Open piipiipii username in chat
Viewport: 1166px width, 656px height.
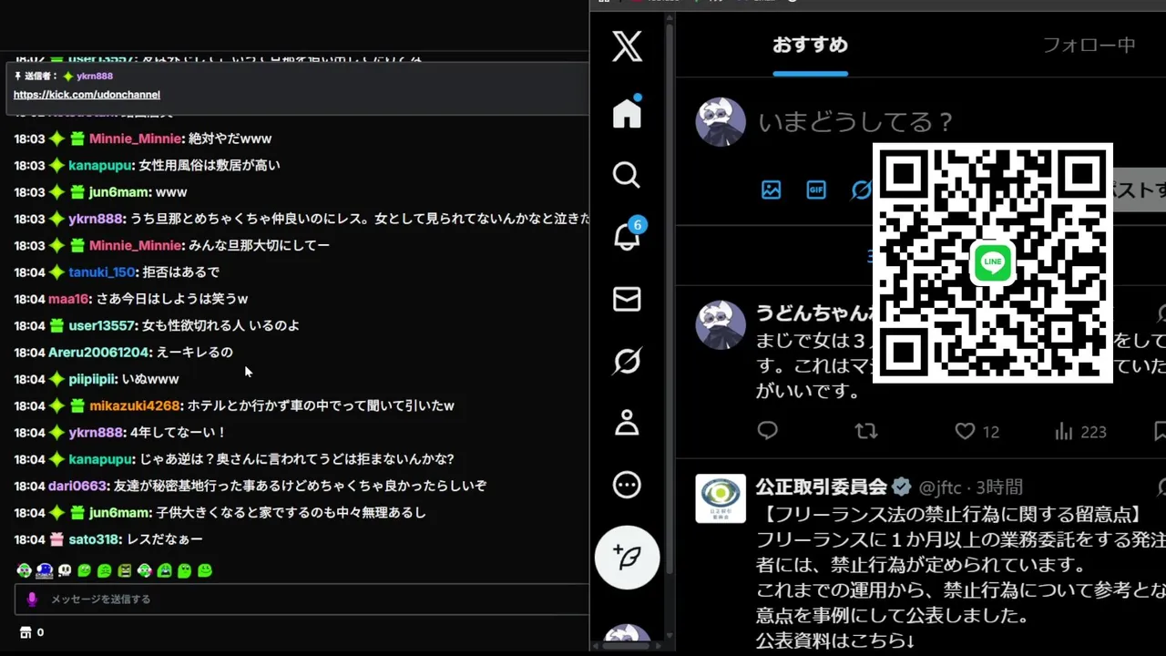coord(92,379)
